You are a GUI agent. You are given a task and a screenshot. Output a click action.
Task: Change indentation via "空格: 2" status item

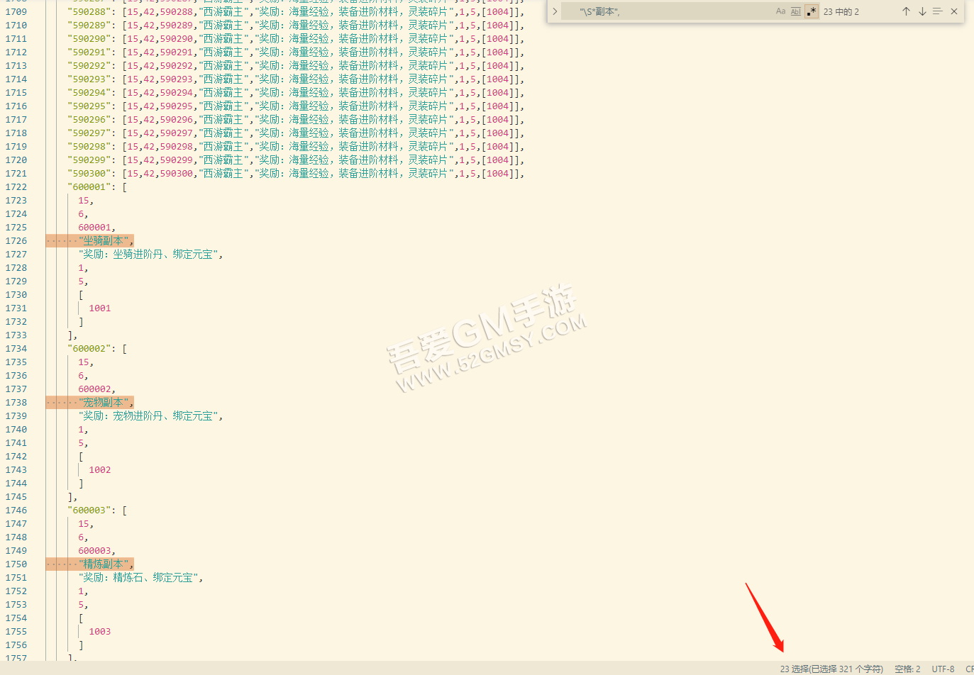[907, 669]
